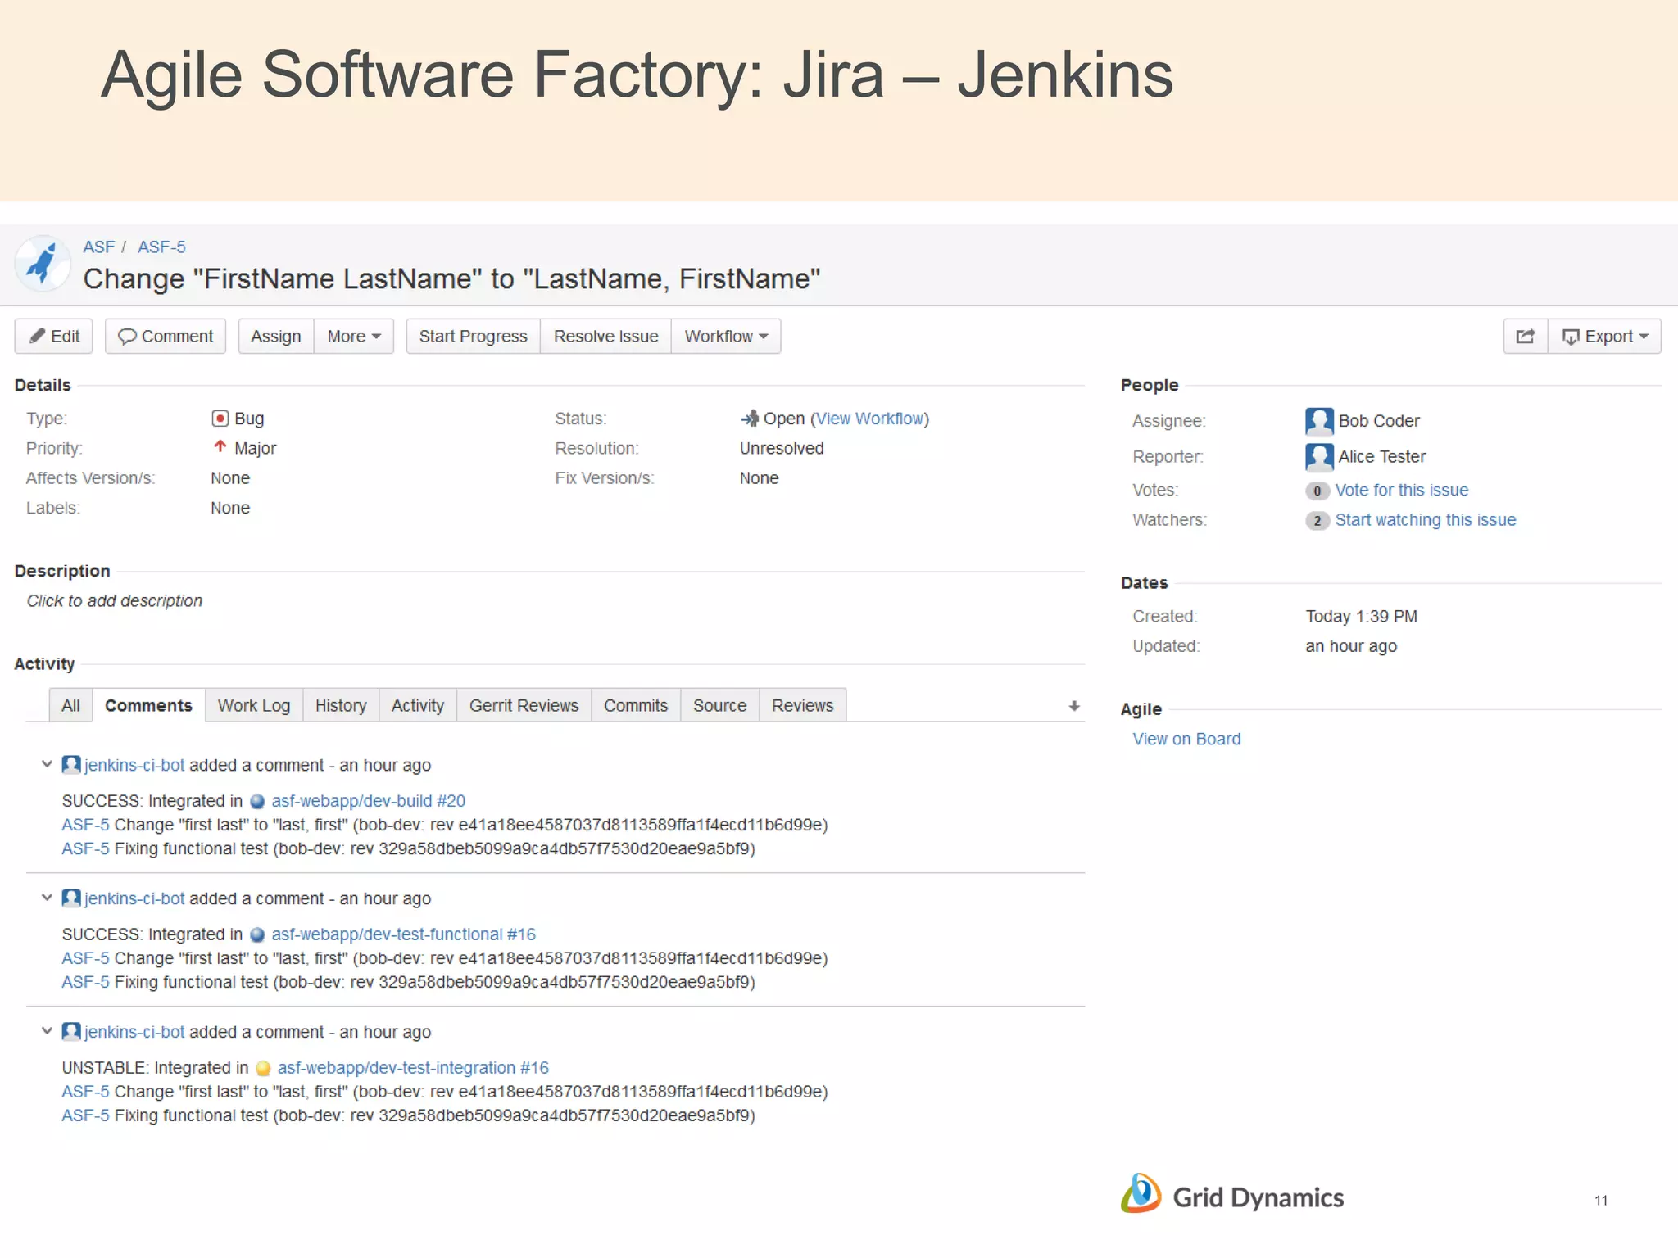Open the Source tab

pos(719,705)
